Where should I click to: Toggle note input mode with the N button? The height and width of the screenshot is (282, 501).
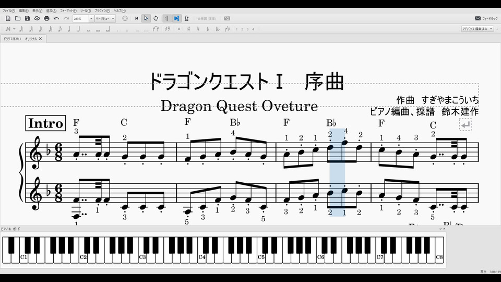(8, 29)
